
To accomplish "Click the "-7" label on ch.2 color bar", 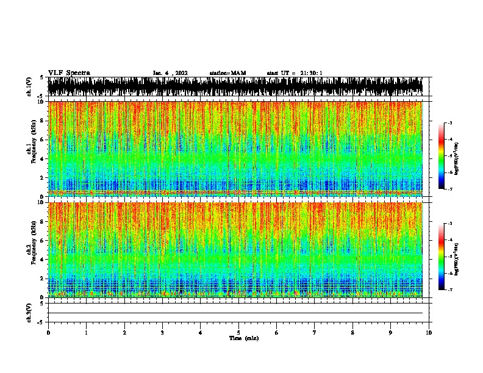I will click(450, 290).
